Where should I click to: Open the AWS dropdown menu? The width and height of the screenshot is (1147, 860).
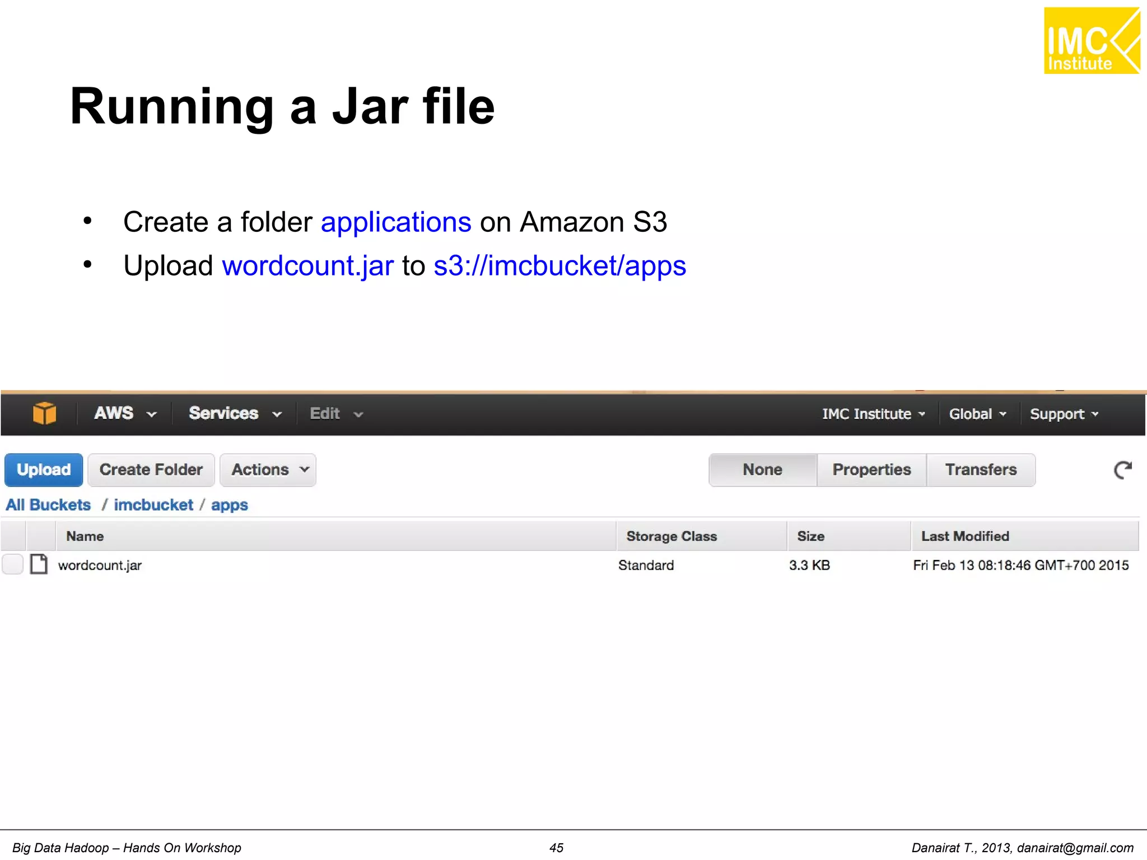tap(125, 414)
